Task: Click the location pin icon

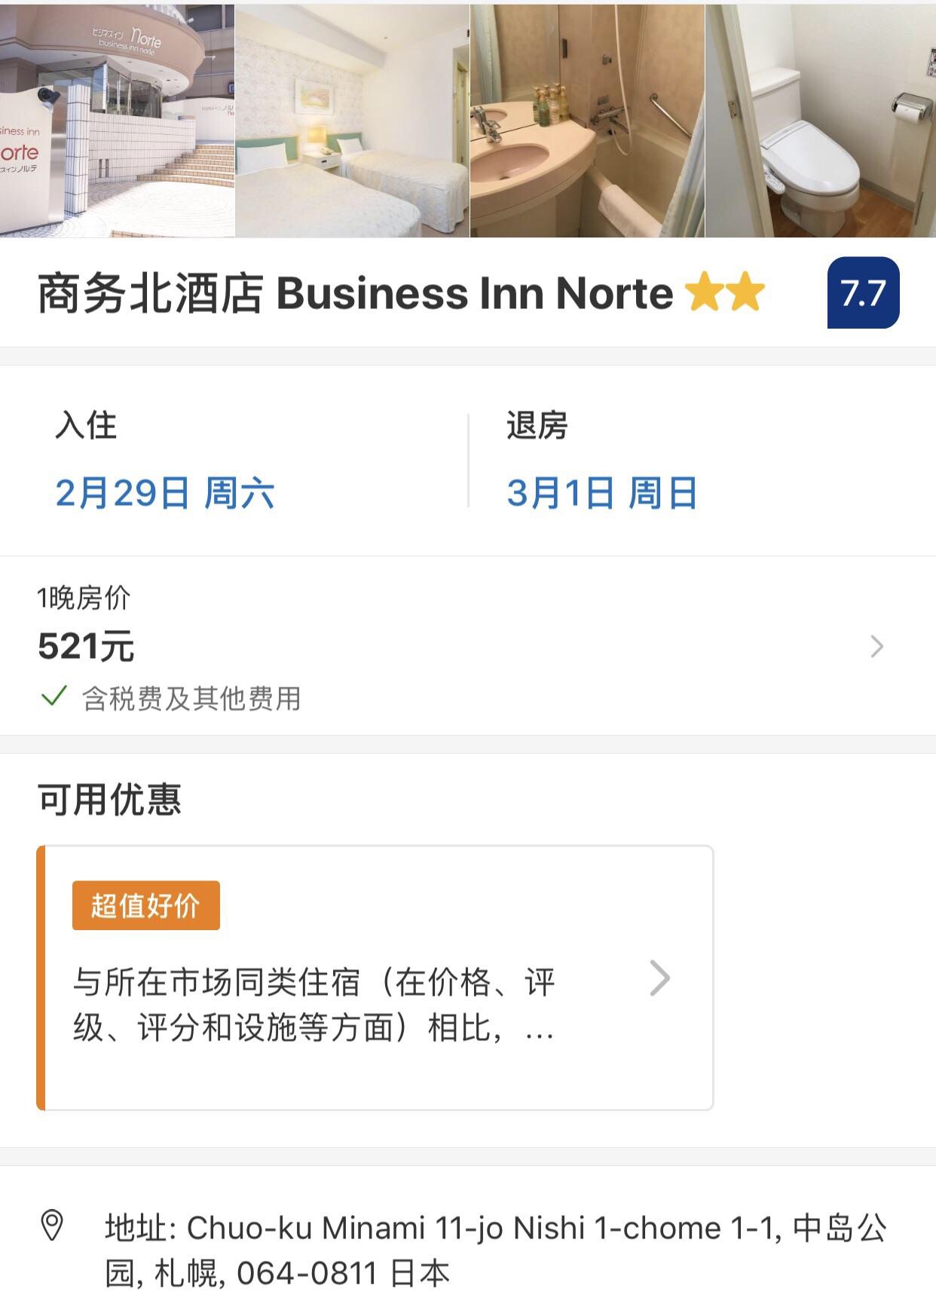Action: tap(52, 1226)
